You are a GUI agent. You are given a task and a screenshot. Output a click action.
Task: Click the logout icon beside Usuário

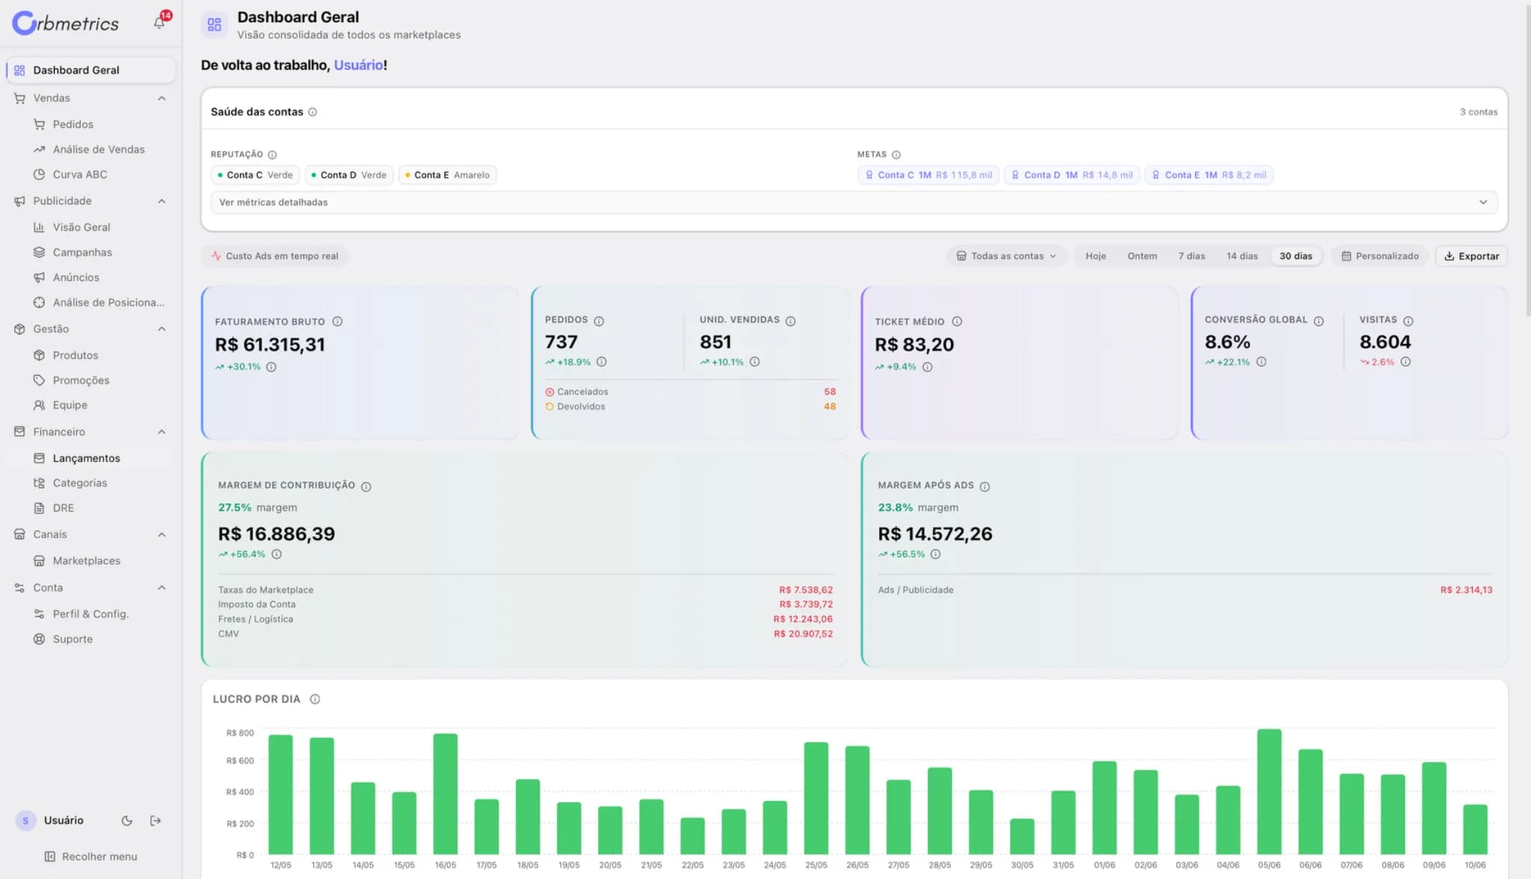point(155,821)
